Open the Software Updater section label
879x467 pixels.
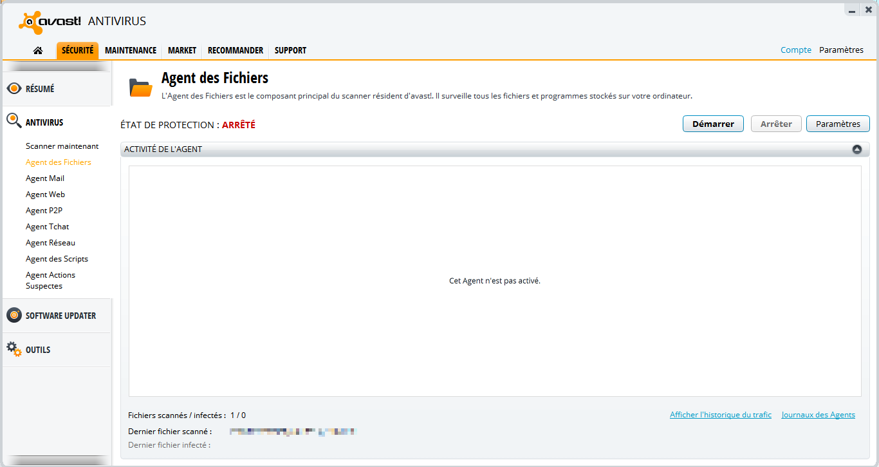[61, 316]
